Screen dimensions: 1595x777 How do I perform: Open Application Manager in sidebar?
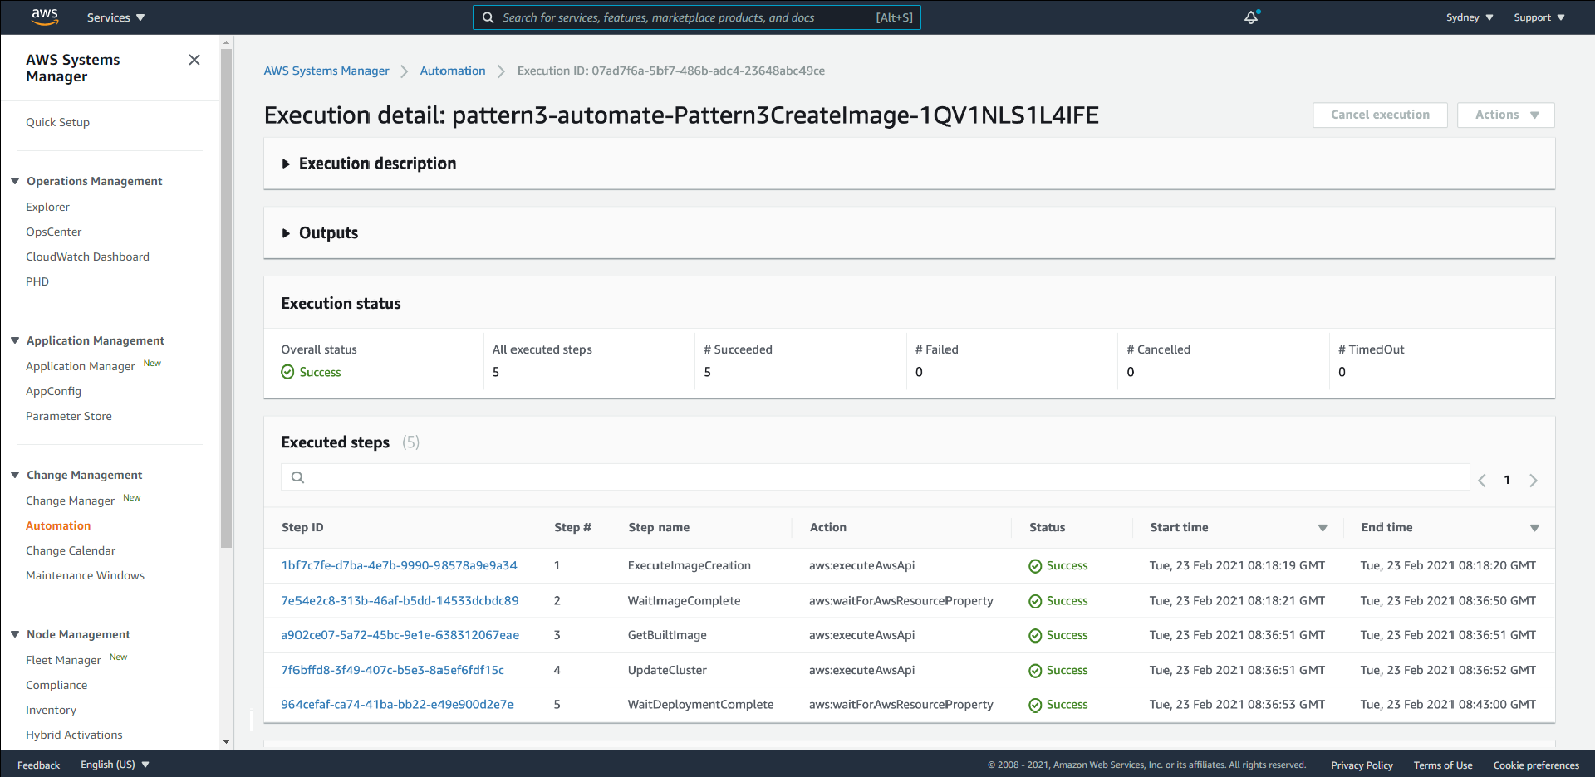click(x=80, y=366)
